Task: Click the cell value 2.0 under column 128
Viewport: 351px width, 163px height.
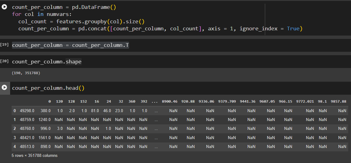Action: pyautogui.click(x=72, y=111)
